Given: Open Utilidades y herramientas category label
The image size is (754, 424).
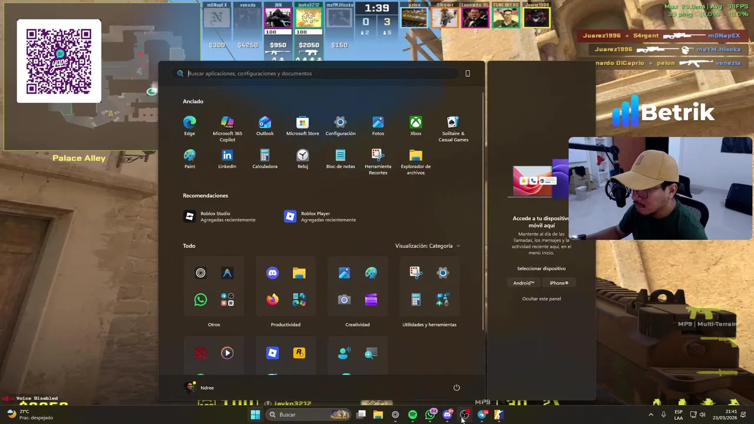Looking at the screenshot, I should pos(429,324).
